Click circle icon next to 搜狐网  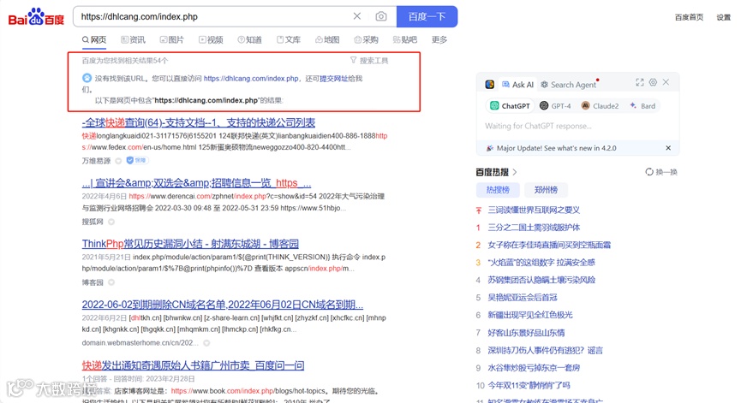pos(111,222)
